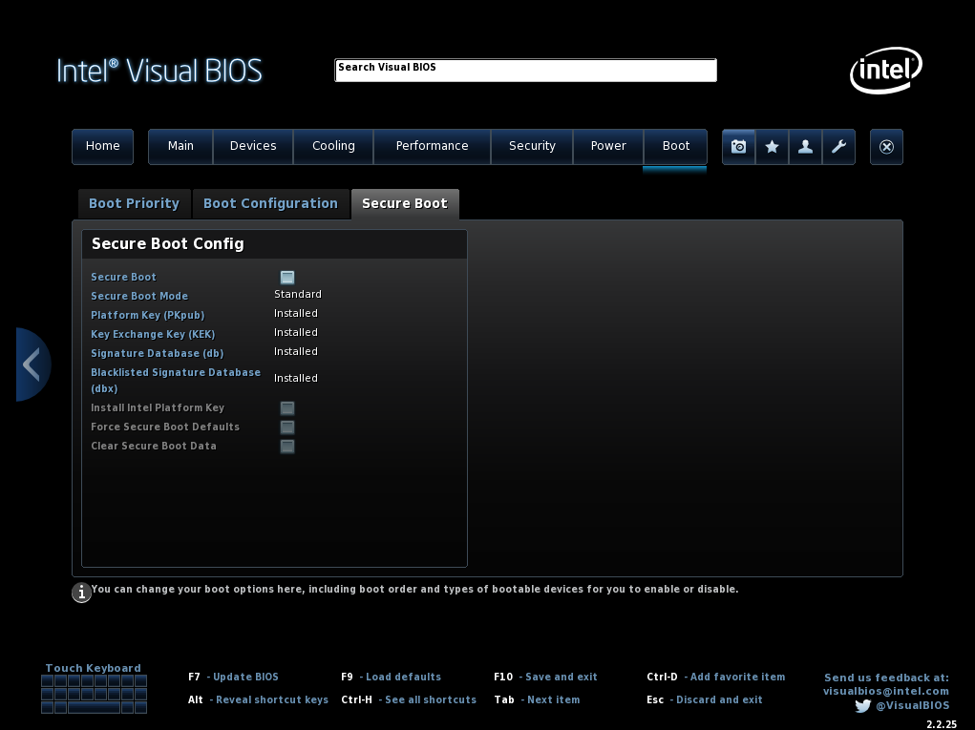Click Installed value for Key Exchange Key
Image resolution: width=975 pixels, height=730 pixels.
point(296,333)
